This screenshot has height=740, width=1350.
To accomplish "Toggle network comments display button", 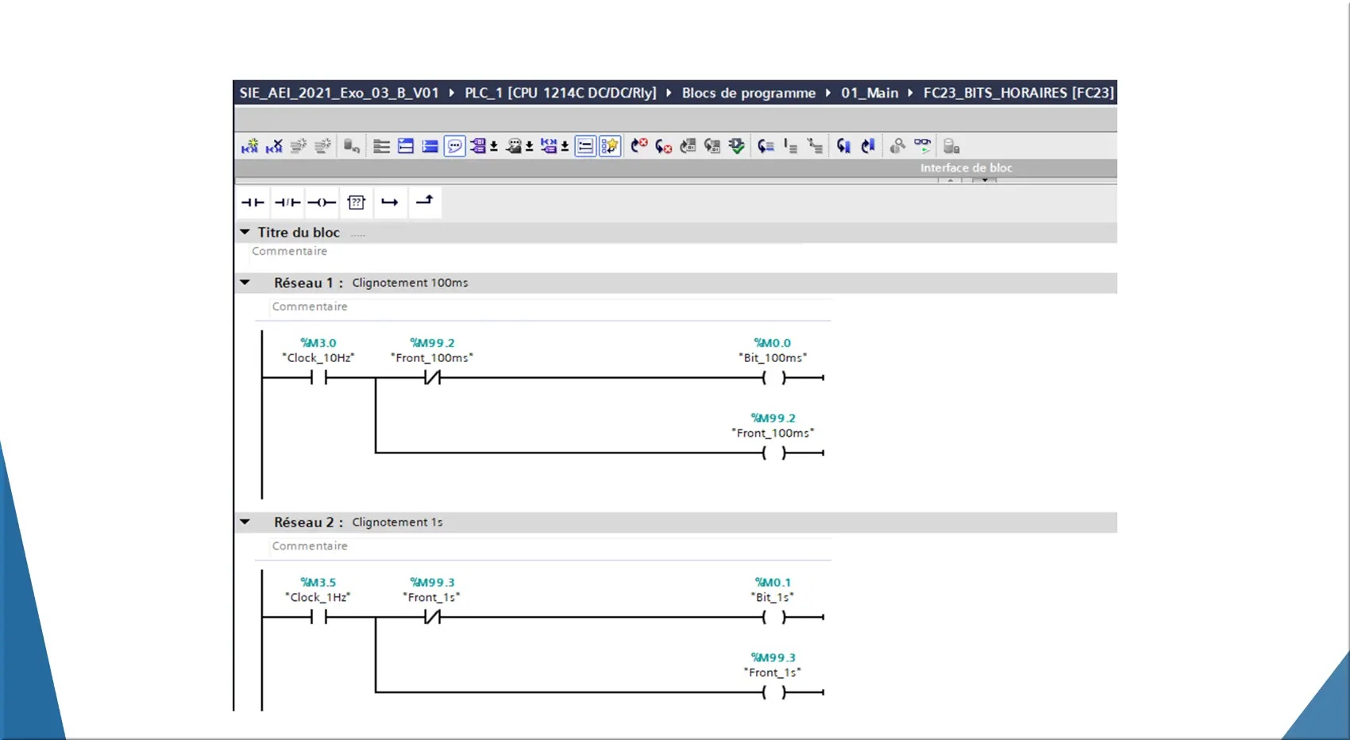I will [x=585, y=146].
